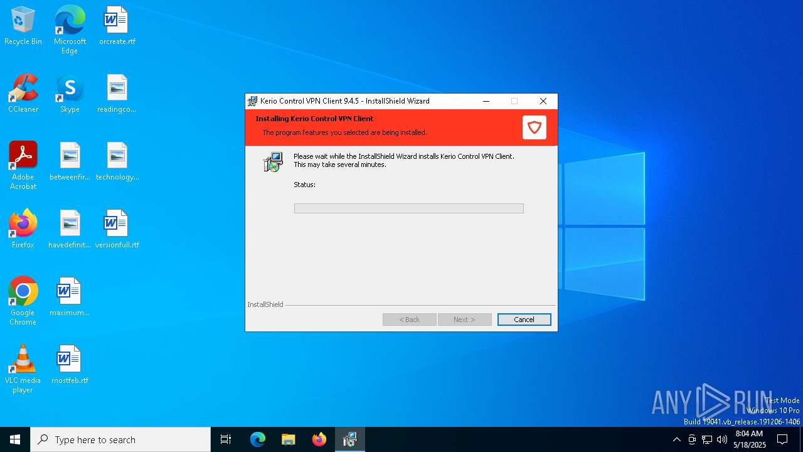Click the disabled < Back button
The width and height of the screenshot is (803, 452).
(410, 320)
